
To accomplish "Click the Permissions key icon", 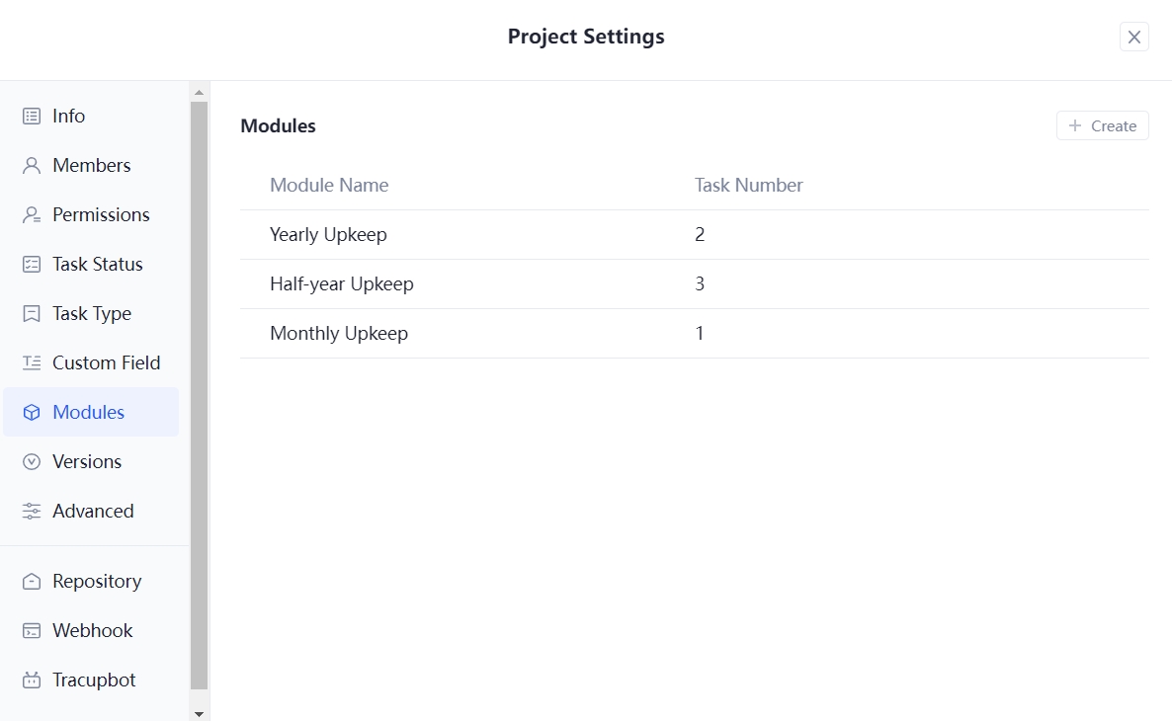I will pyautogui.click(x=31, y=214).
